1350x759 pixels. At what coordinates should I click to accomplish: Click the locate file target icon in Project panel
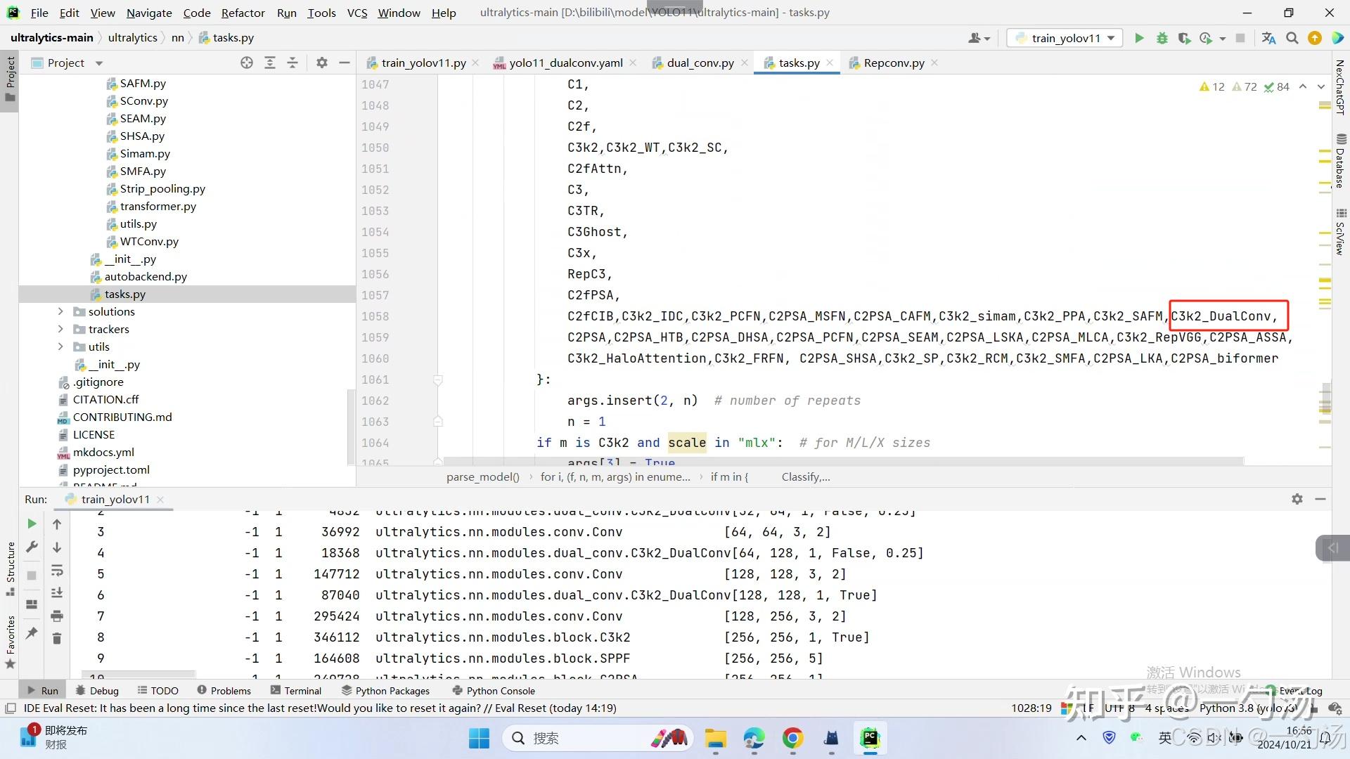pyautogui.click(x=246, y=63)
